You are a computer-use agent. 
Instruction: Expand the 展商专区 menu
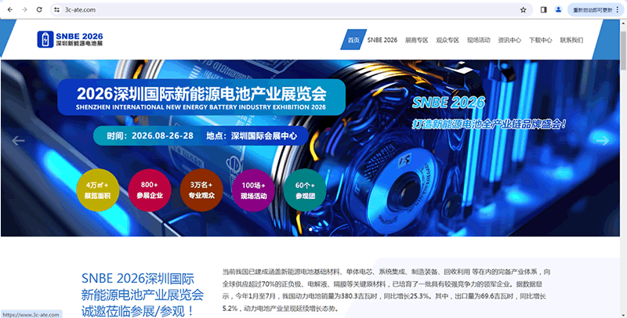[x=416, y=39]
